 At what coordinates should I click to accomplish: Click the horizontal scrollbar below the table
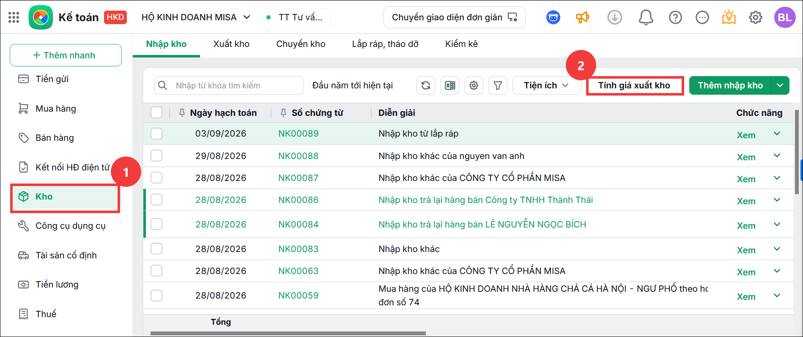288,333
